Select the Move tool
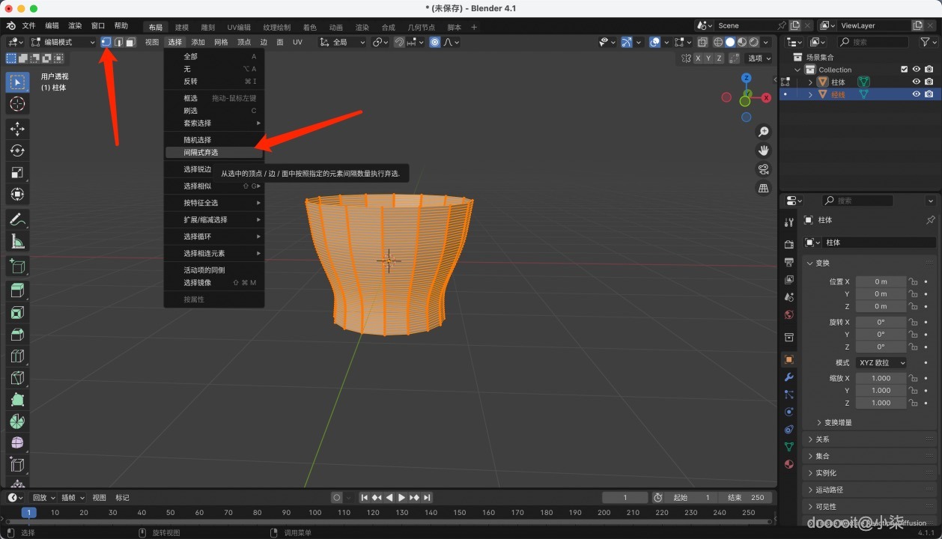Screen dimensions: 942x539 pyautogui.click(x=17, y=129)
